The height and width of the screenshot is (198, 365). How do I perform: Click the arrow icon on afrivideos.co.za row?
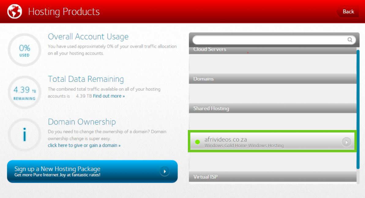point(346,142)
